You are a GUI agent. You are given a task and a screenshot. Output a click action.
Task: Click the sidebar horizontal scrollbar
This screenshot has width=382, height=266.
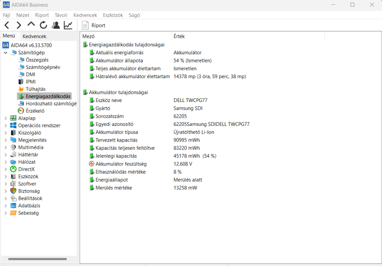(x=38, y=259)
